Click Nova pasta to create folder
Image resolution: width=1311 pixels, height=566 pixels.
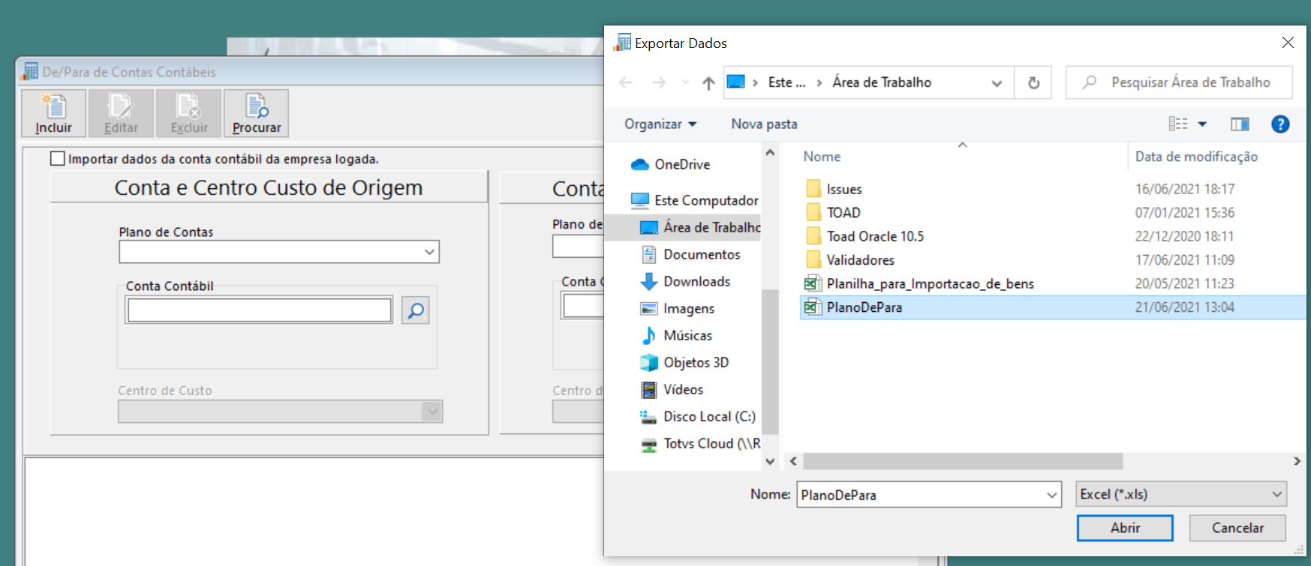tap(764, 124)
